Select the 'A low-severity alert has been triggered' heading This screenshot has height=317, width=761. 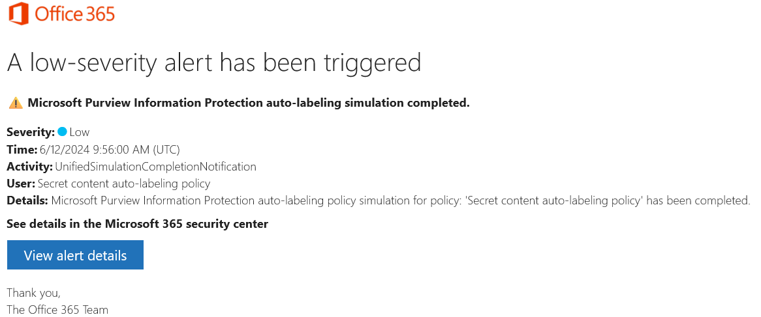point(213,63)
